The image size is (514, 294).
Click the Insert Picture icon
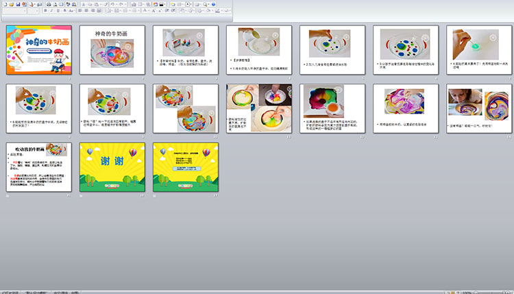click(x=156, y=5)
